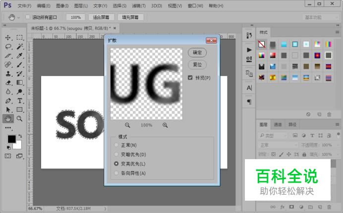This screenshot has height=213, width=343.
Task: Select the Pen tool
Action: click(8, 101)
